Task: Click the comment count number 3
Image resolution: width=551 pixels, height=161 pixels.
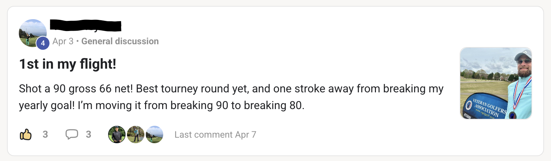Action: point(89,135)
